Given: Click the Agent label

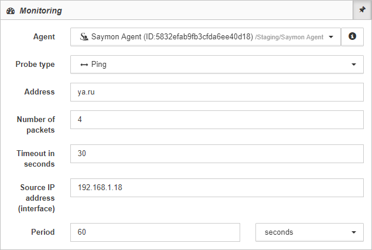Looking at the screenshot, I should click(x=44, y=37).
